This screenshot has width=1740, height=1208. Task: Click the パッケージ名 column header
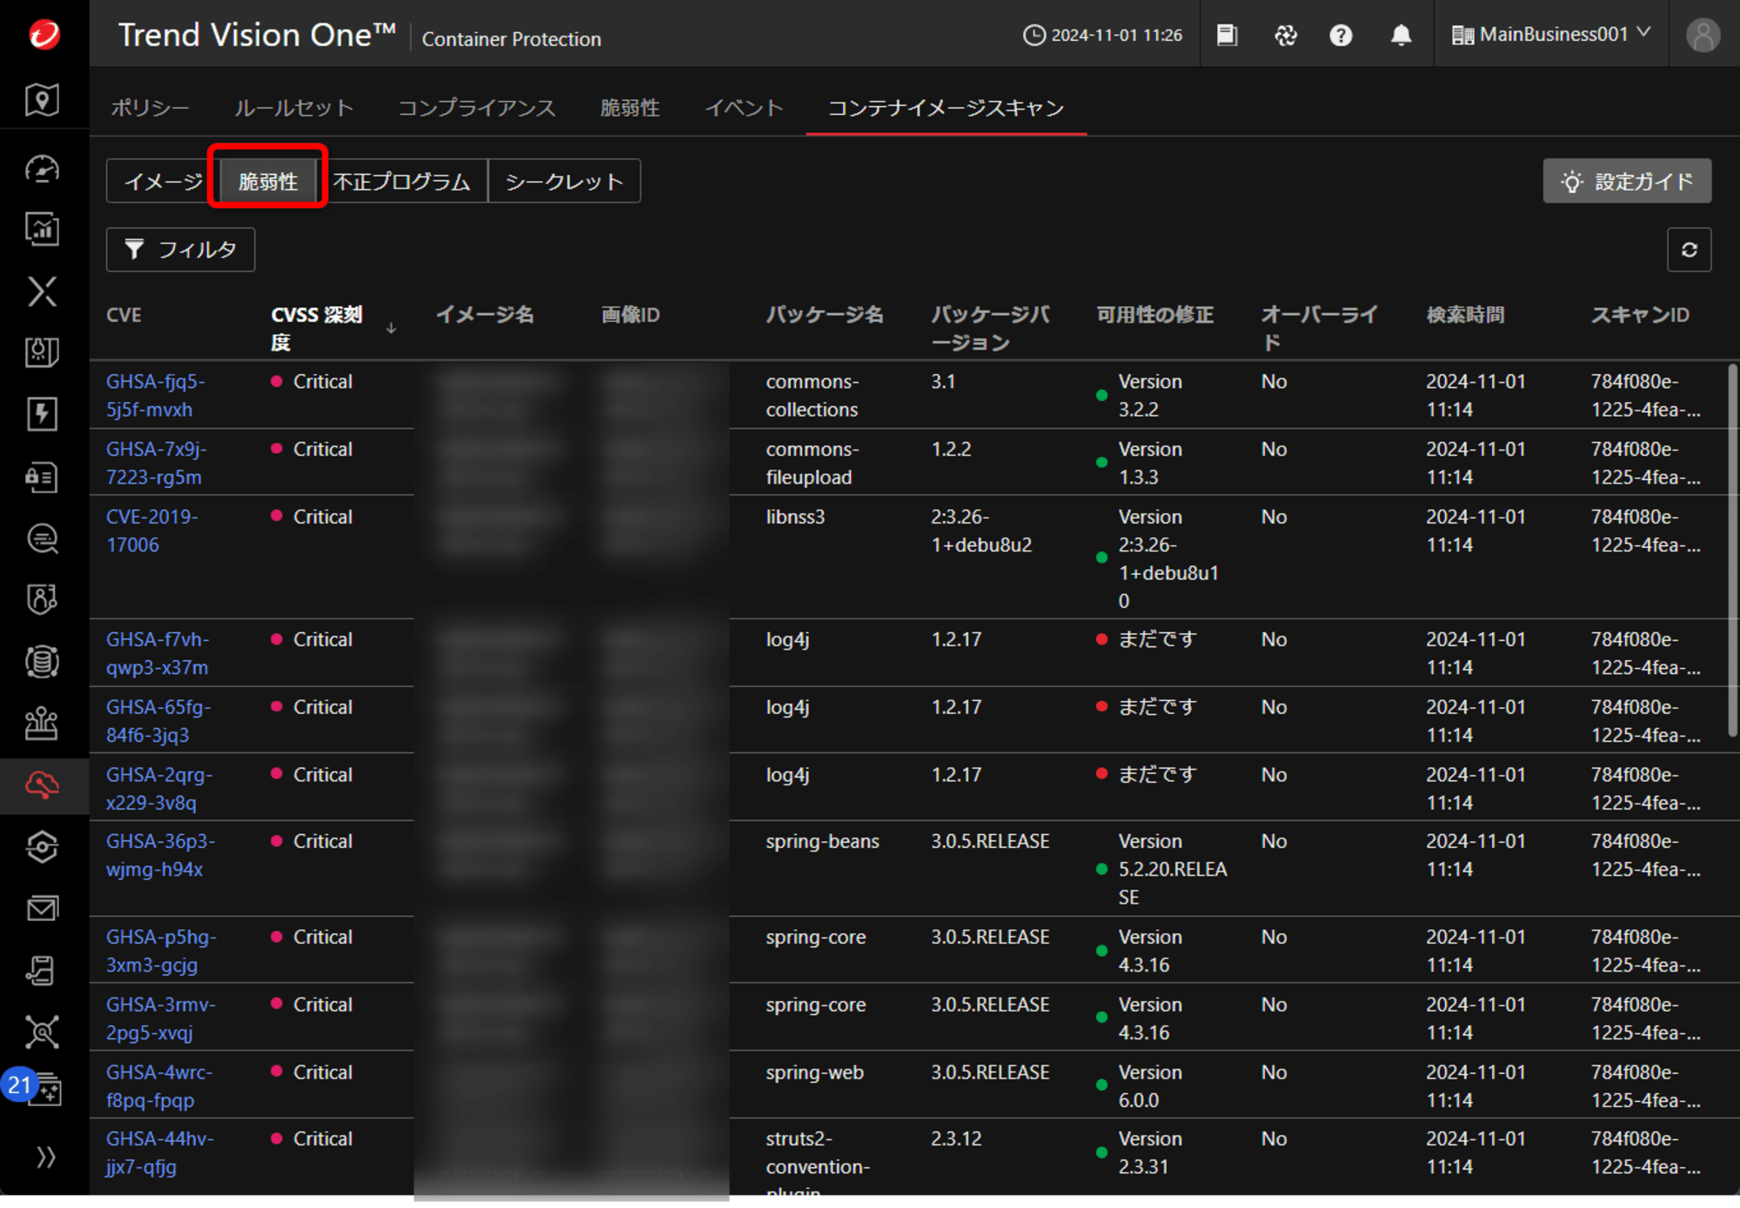tap(825, 315)
